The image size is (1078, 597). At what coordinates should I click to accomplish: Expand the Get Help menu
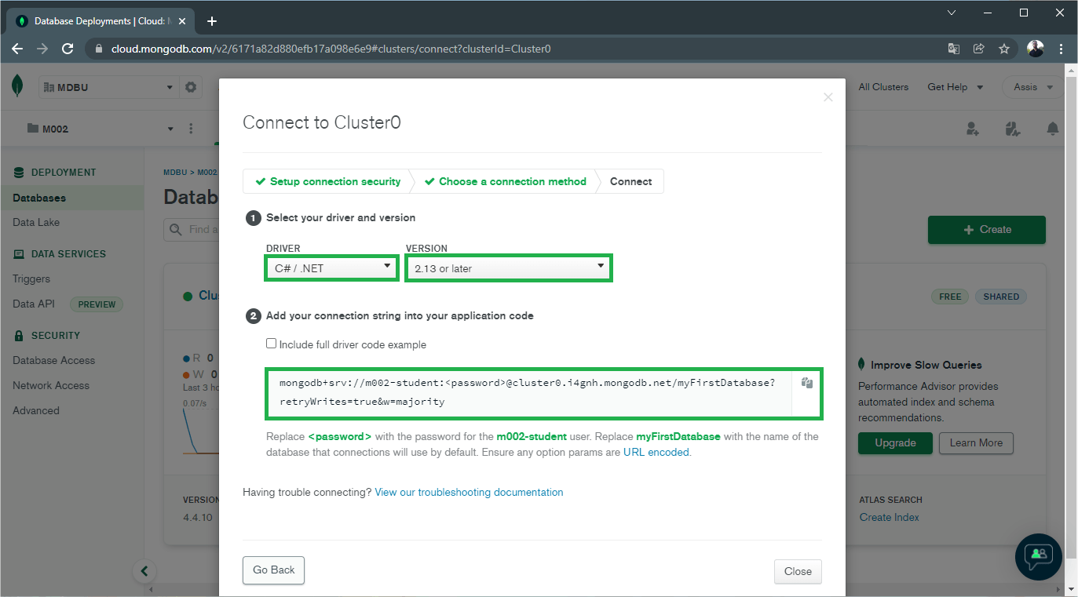[955, 87]
